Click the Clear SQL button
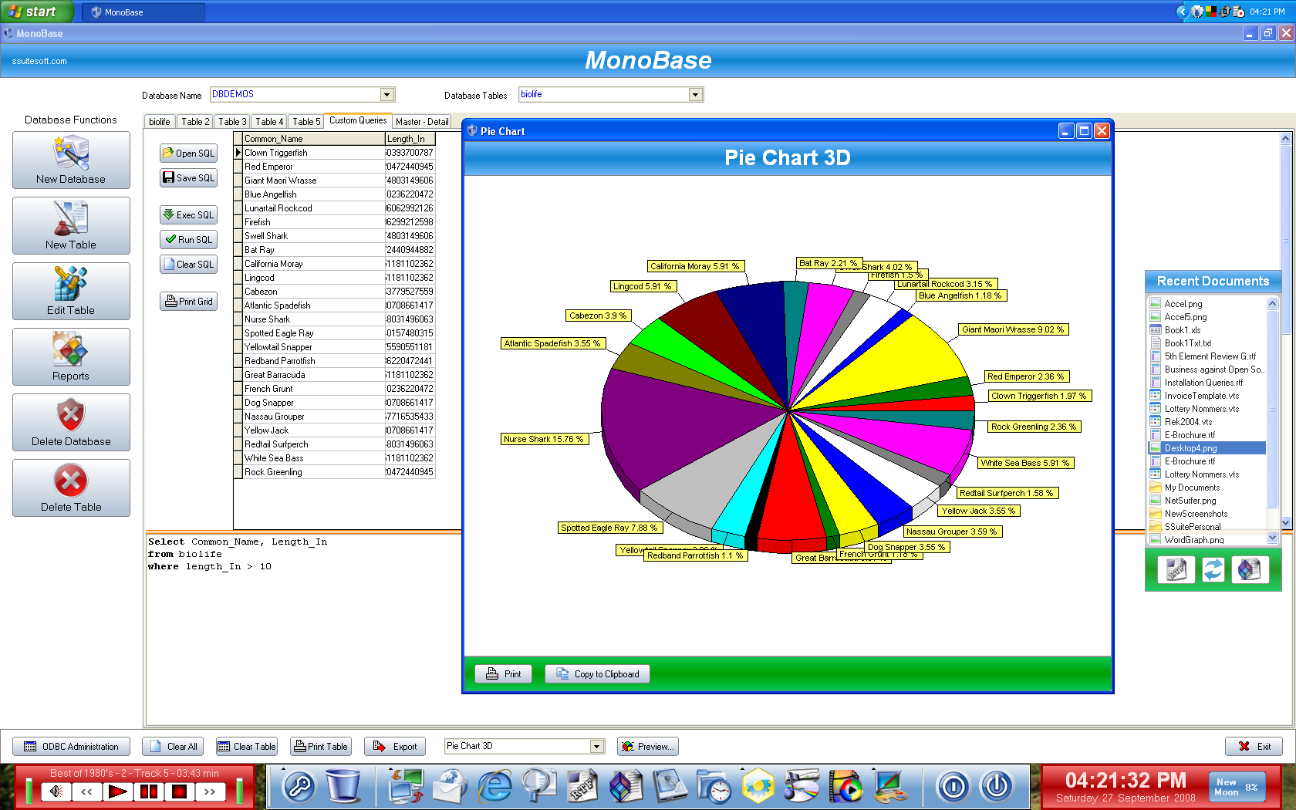 (188, 265)
